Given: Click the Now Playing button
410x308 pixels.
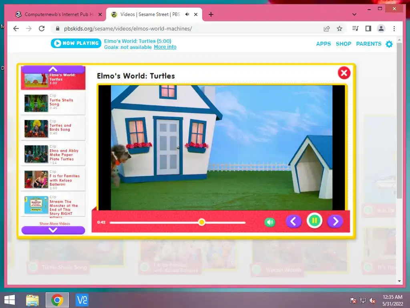Looking at the screenshot, I should tap(76, 43).
